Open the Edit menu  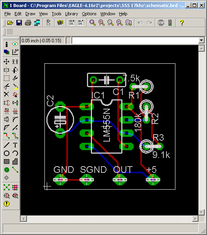[18, 14]
